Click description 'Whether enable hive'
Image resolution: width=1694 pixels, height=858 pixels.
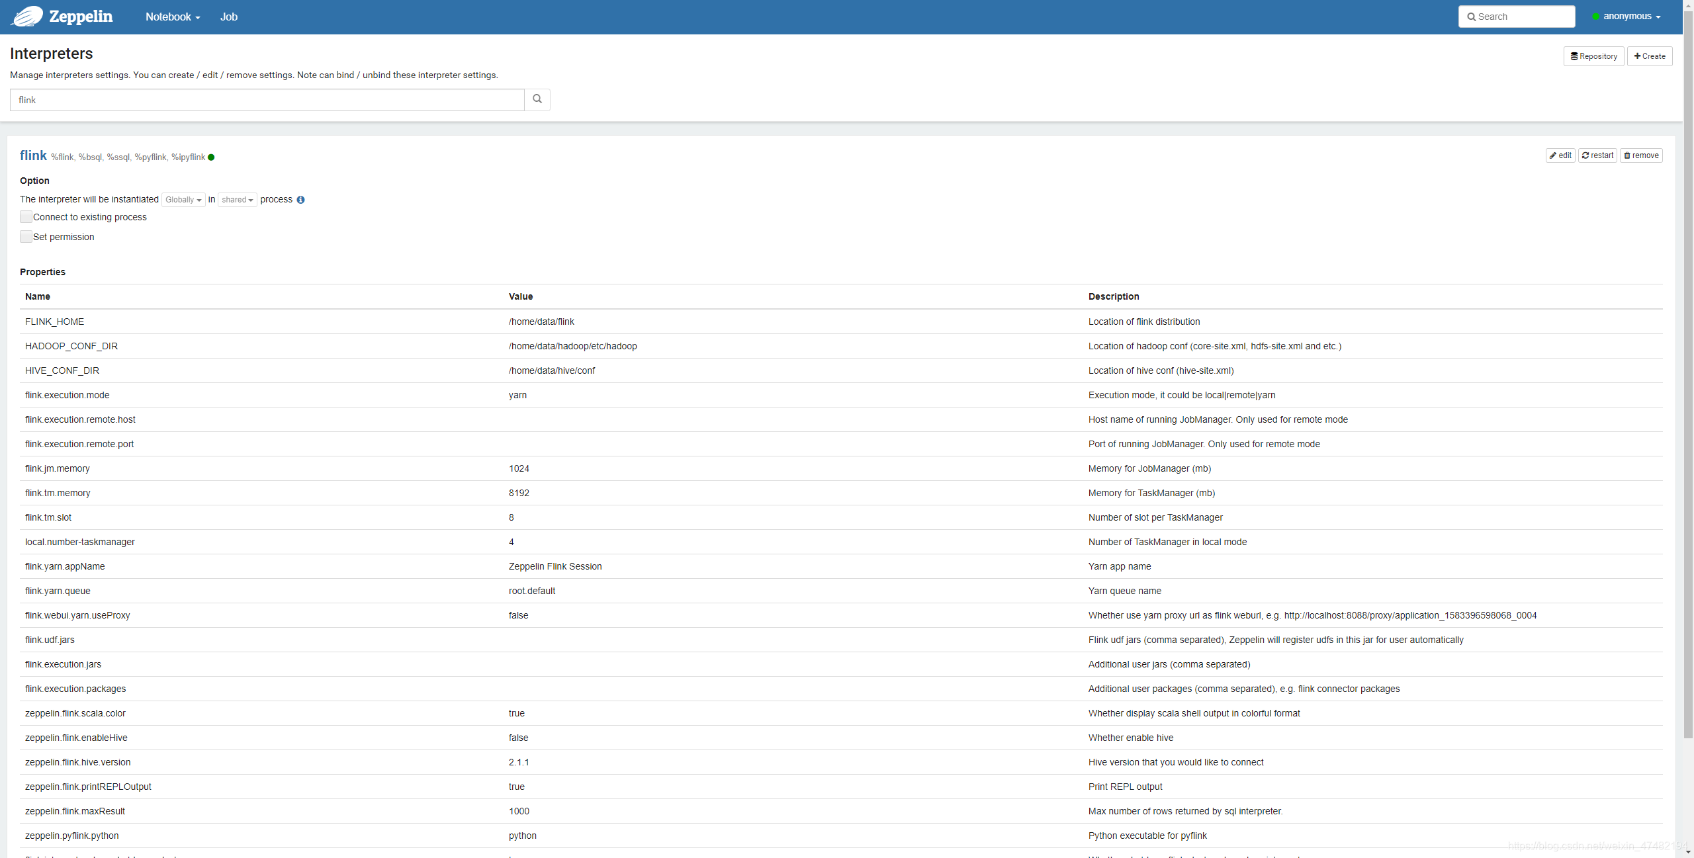pos(1131,738)
